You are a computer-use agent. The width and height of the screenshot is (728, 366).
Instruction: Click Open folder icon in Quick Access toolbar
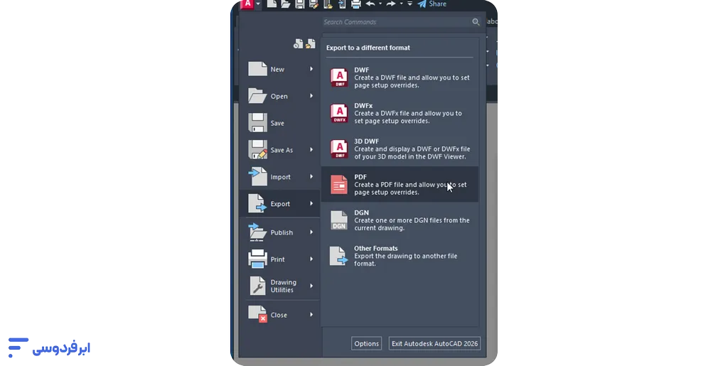pyautogui.click(x=286, y=4)
